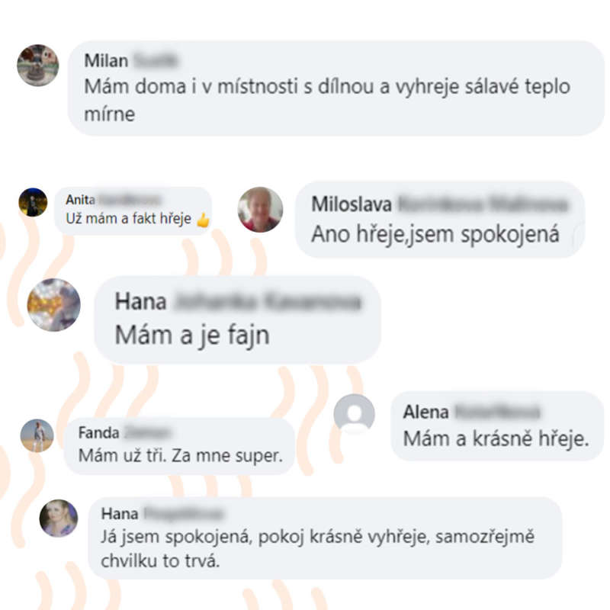The height and width of the screenshot is (610, 610).
Task: Open the Miloslava name link
Action: (352, 204)
